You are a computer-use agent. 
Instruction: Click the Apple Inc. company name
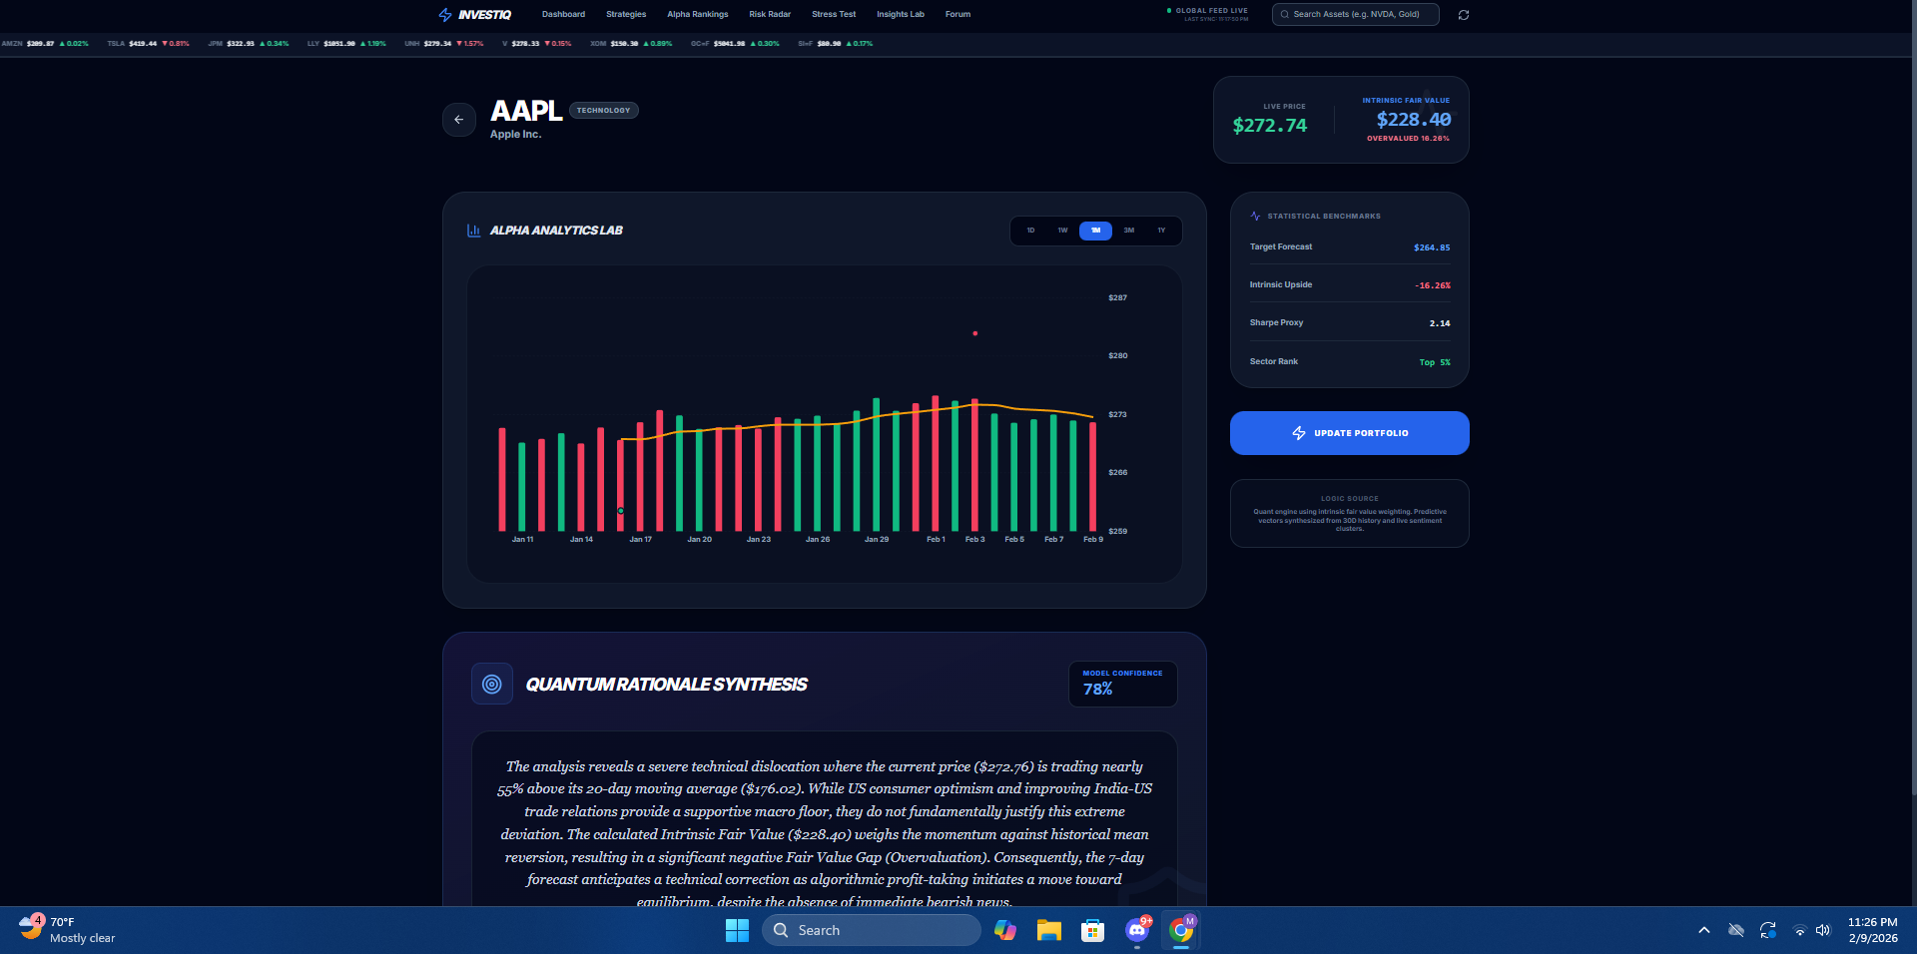[x=515, y=135]
